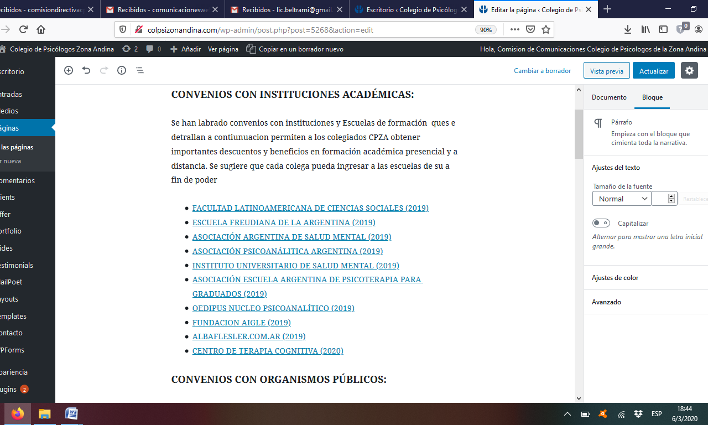Reload the page in Firefox
Viewport: 708px width, 425px height.
(23, 30)
